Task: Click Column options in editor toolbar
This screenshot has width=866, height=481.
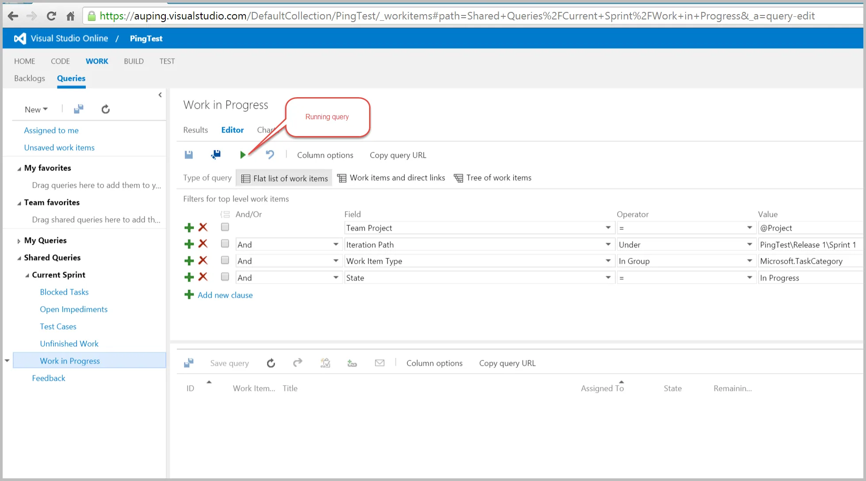Action: click(325, 155)
